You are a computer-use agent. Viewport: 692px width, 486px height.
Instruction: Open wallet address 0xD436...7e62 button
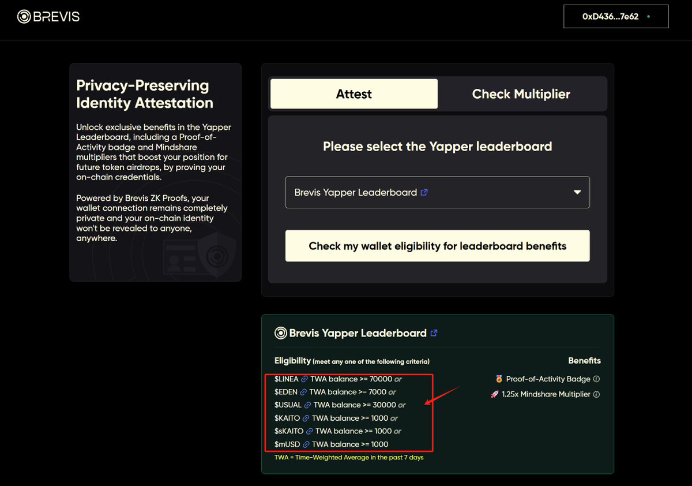pos(616,17)
